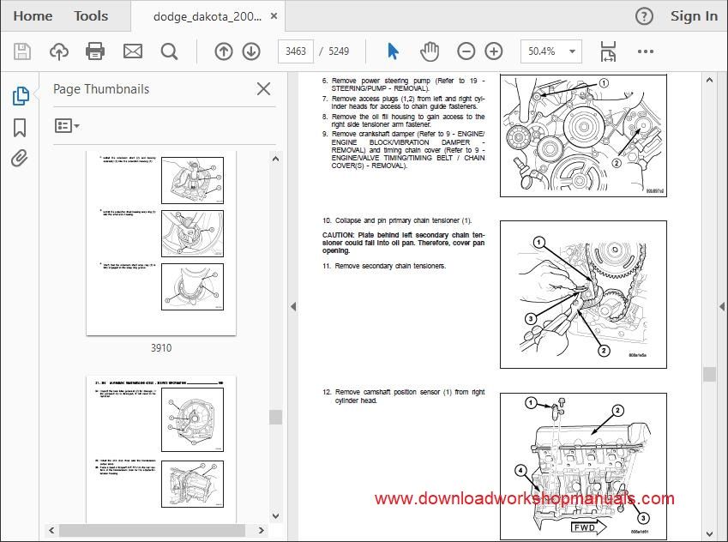Switch to the dodge_dakota_200... document tab
Viewport: 728px width, 542px height.
pos(207,16)
